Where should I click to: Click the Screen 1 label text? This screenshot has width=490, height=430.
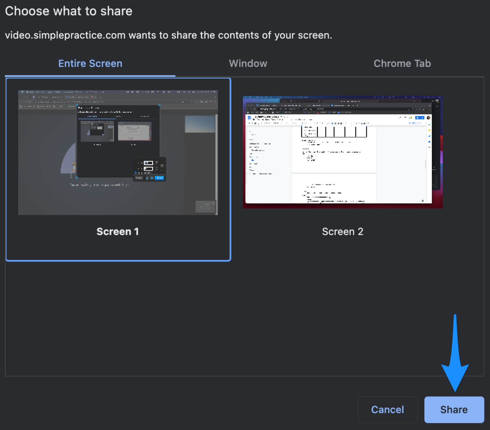click(118, 231)
